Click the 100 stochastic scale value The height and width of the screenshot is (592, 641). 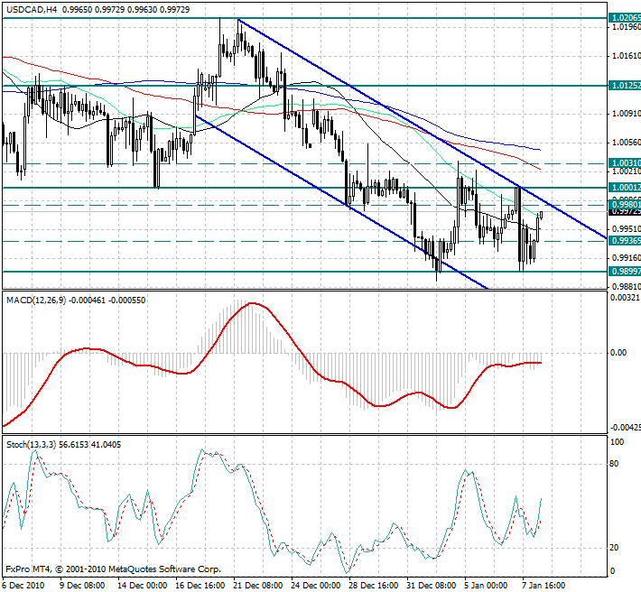pos(617,441)
